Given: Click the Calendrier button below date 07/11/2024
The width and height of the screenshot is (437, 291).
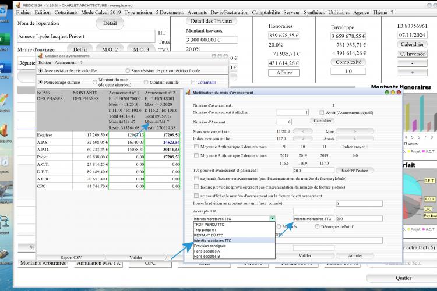Looking at the screenshot, I should [412, 44].
